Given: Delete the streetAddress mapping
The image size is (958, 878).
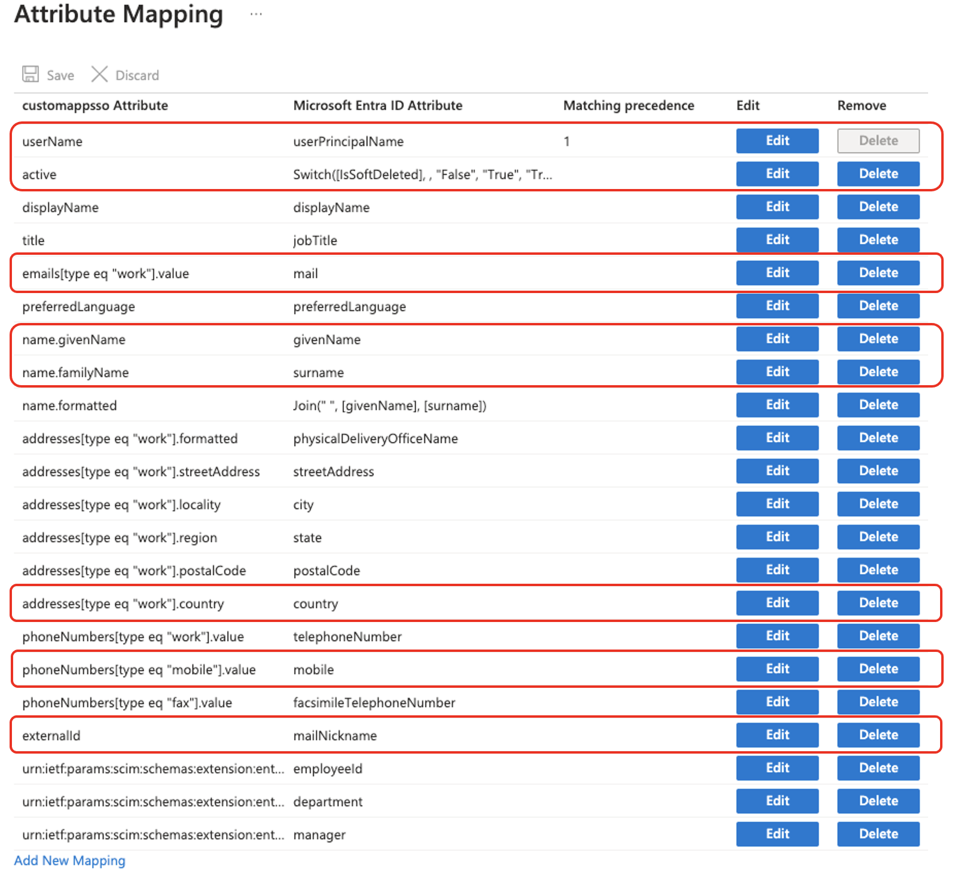Looking at the screenshot, I should click(x=878, y=471).
